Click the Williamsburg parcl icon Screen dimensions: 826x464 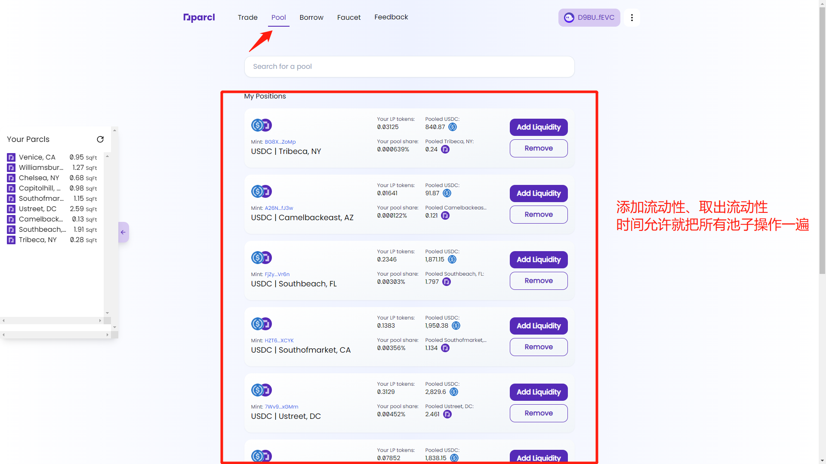click(x=11, y=168)
